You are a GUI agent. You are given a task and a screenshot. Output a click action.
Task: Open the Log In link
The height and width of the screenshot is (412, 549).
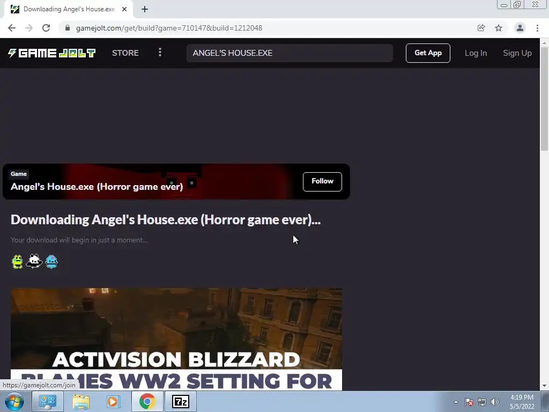476,53
